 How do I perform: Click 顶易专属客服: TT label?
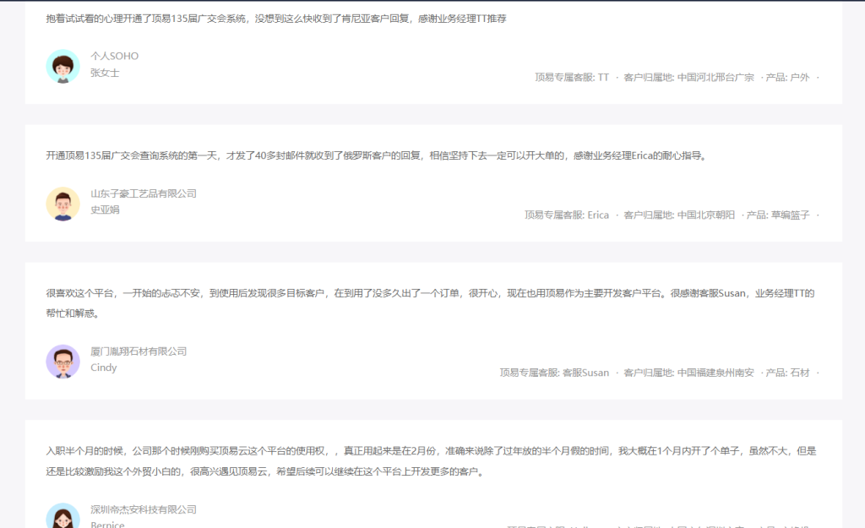pyautogui.click(x=571, y=77)
